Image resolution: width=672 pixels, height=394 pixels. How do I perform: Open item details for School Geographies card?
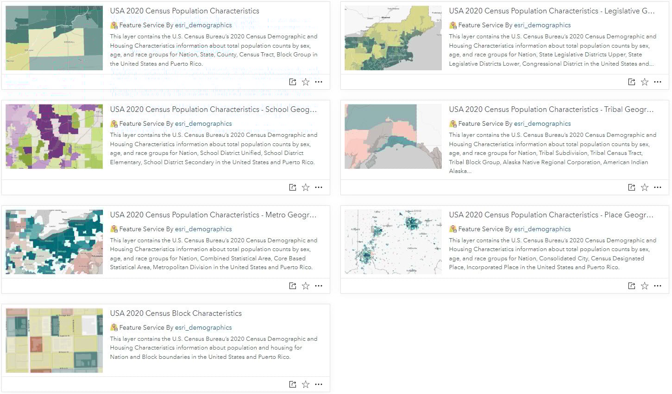tap(293, 187)
